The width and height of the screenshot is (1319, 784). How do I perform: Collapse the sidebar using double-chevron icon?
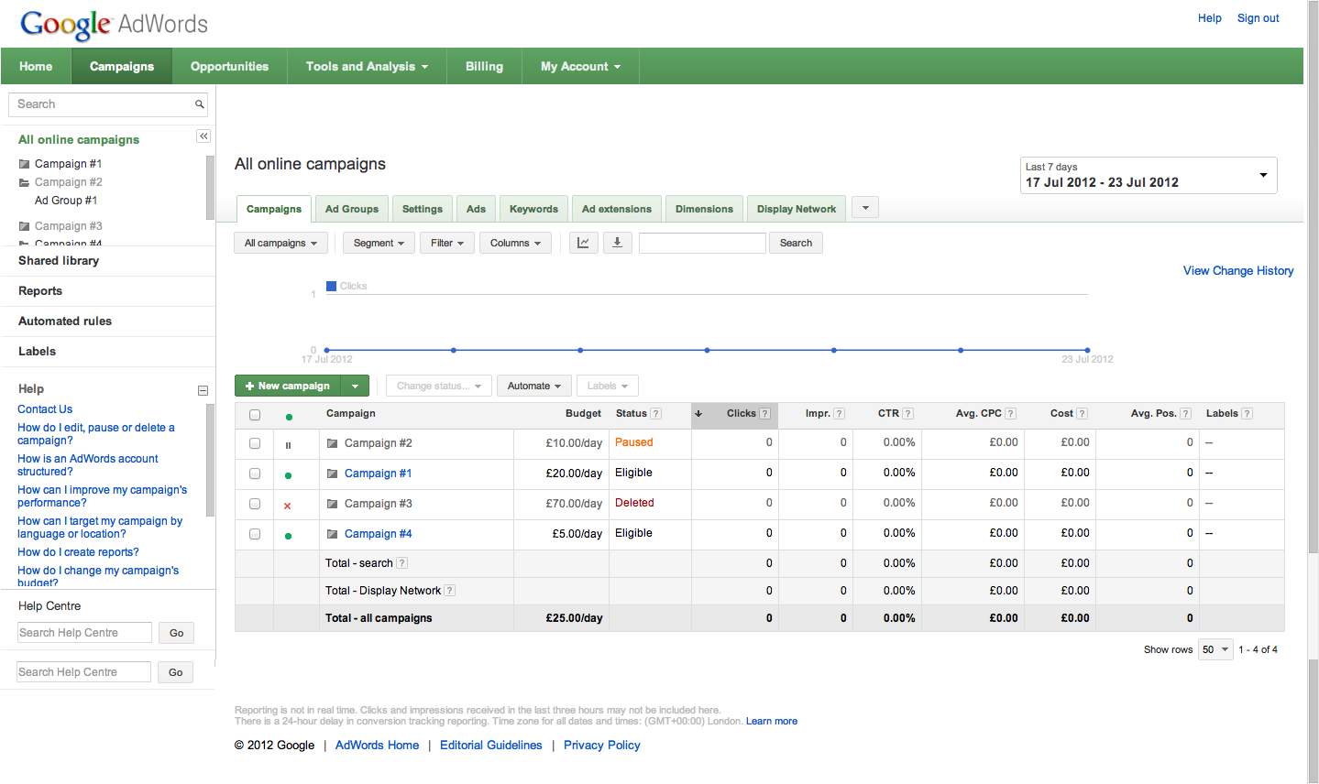[203, 136]
